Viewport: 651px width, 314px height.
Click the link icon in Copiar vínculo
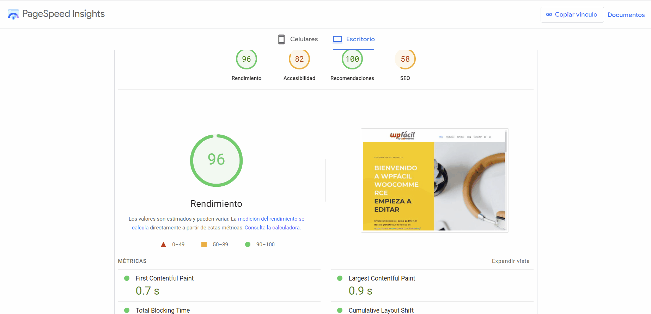pyautogui.click(x=549, y=14)
